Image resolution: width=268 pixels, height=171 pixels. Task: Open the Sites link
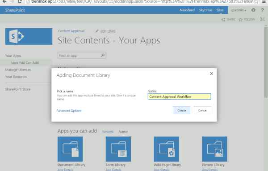click(220, 10)
